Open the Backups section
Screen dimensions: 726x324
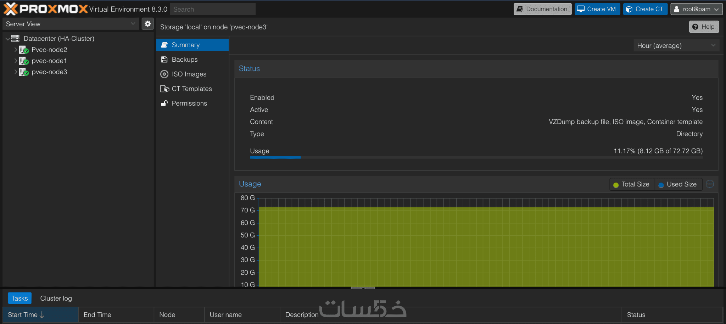(192, 60)
